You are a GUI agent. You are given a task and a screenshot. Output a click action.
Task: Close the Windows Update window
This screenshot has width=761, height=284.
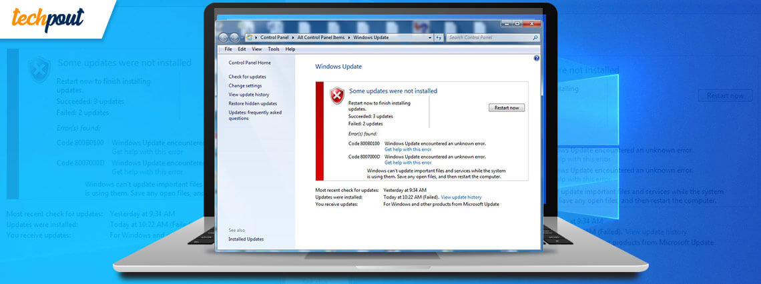coord(532,23)
